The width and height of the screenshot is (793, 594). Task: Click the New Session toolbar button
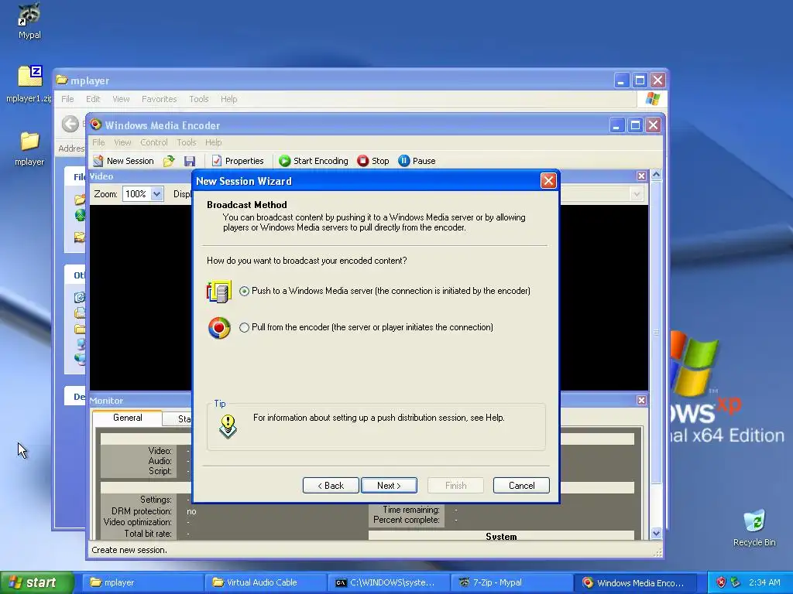pos(124,161)
